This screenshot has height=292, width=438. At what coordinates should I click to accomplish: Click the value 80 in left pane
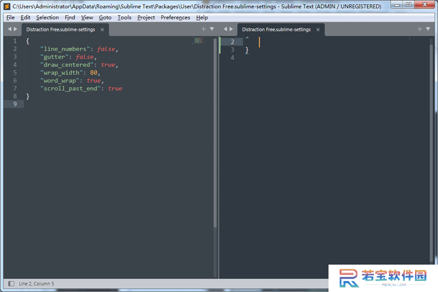click(x=94, y=73)
